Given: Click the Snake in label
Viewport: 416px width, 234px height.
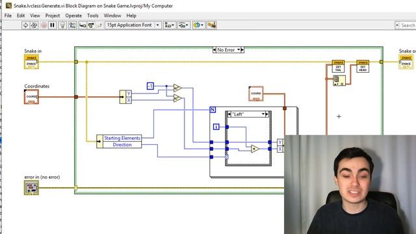Looking at the screenshot, I should (x=33, y=51).
